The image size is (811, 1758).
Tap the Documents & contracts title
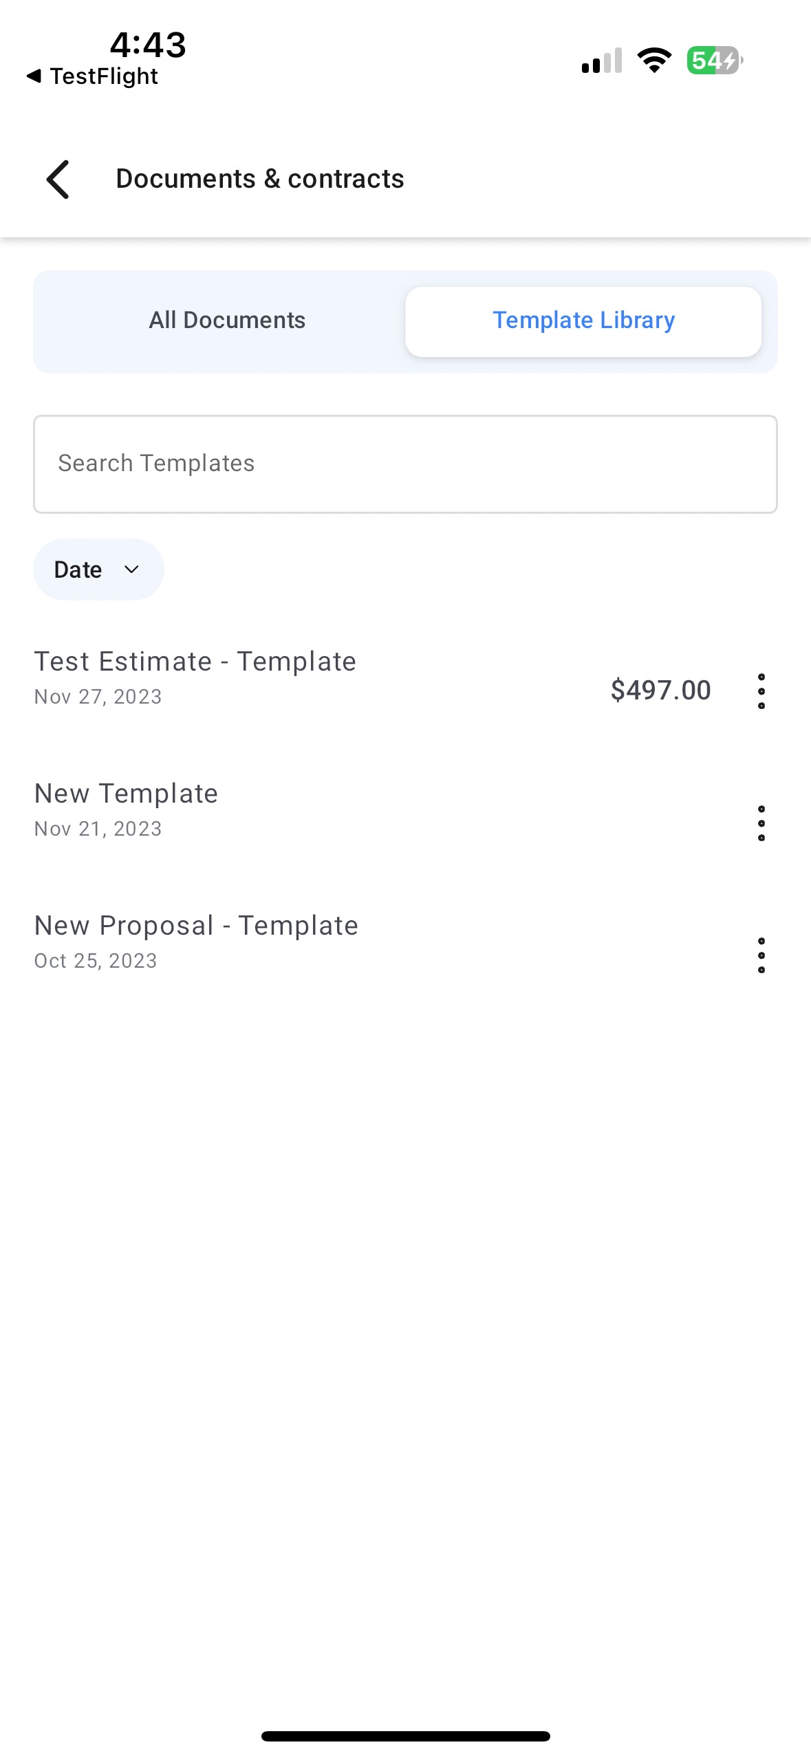260,179
